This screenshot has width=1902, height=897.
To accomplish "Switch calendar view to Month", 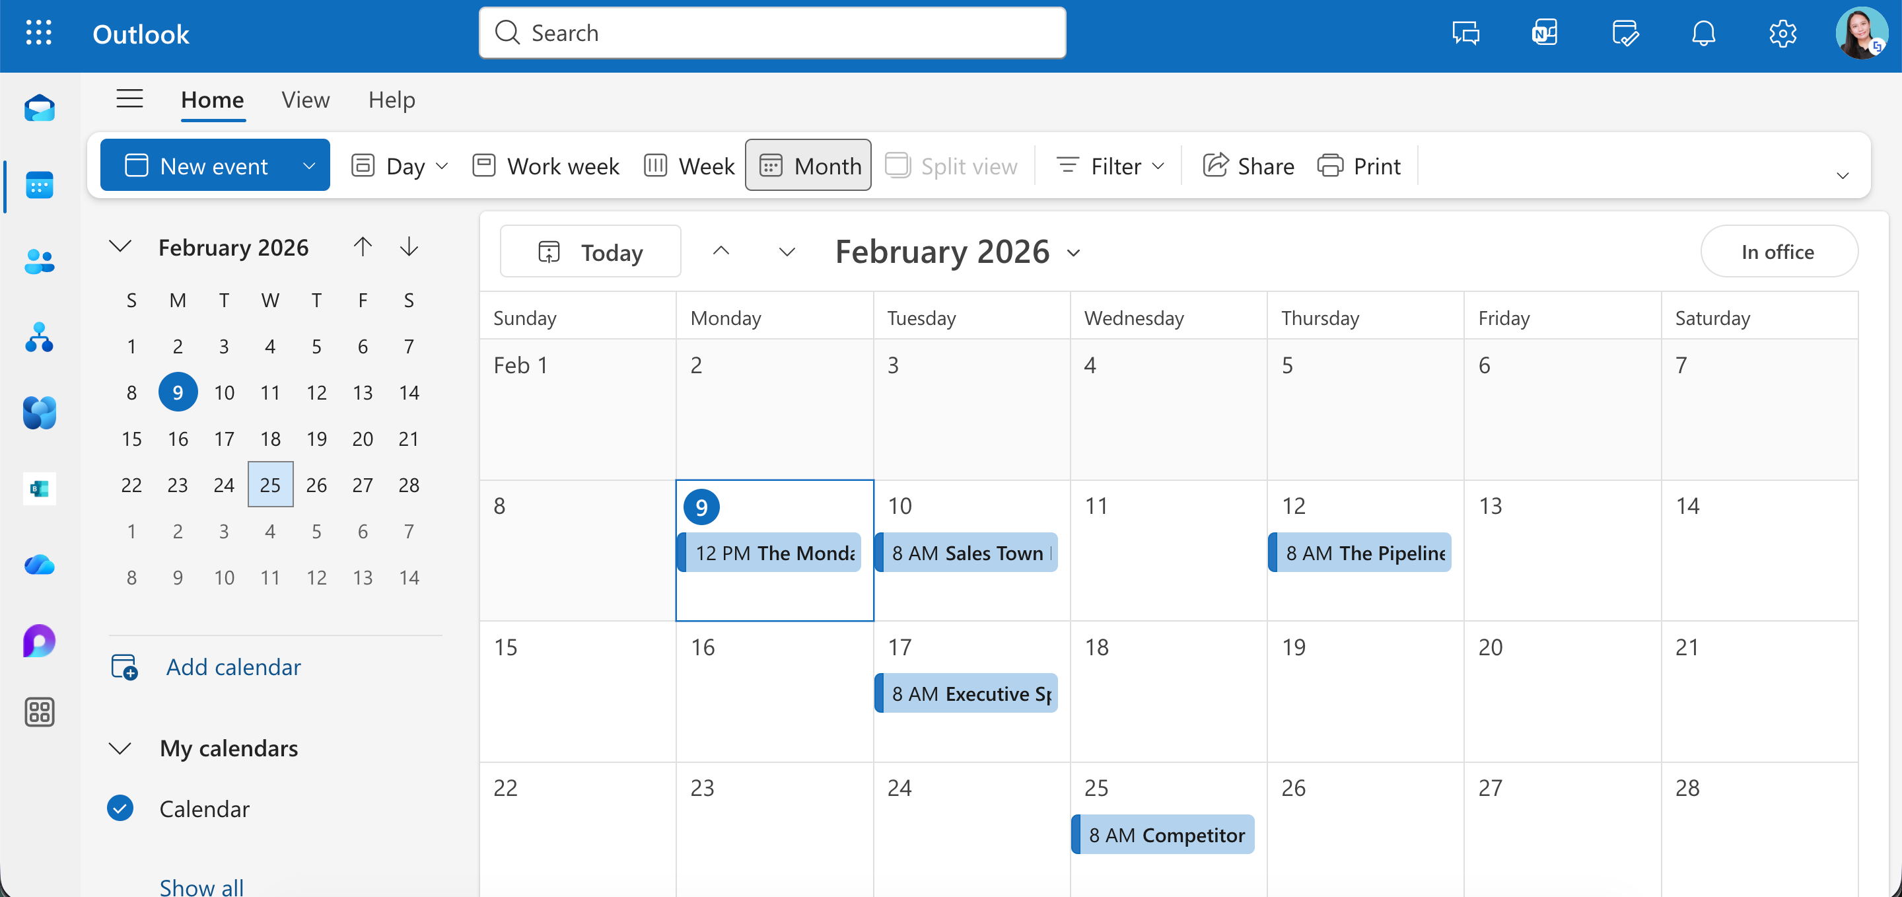I will [808, 164].
